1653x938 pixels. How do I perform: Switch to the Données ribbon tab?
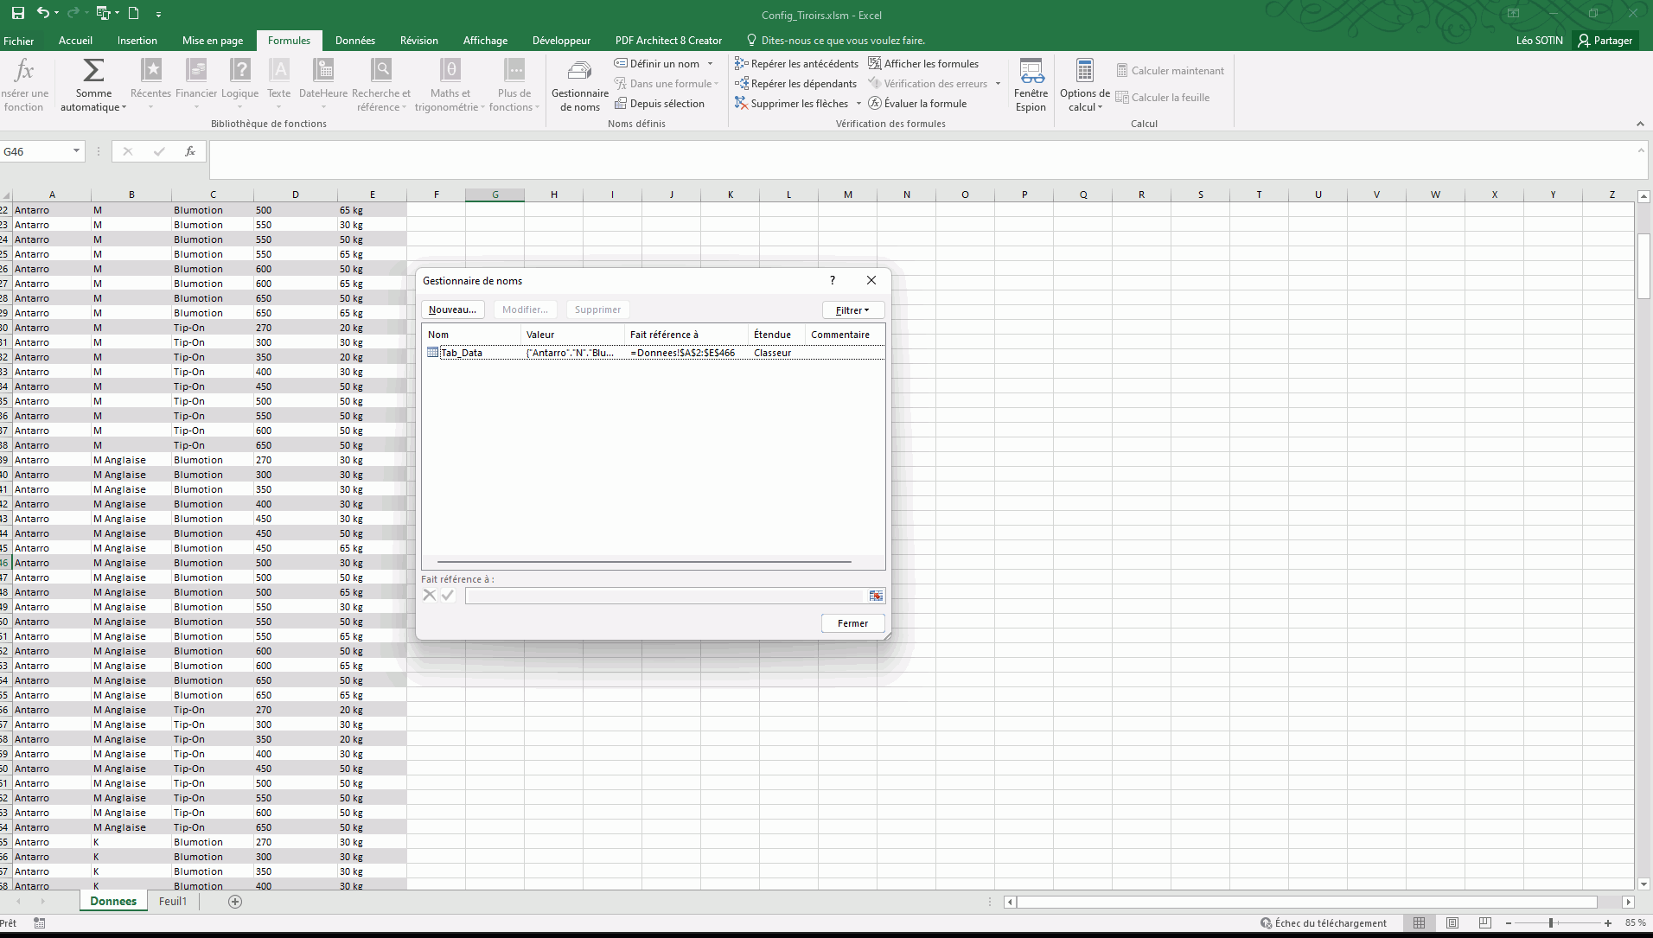coord(354,41)
